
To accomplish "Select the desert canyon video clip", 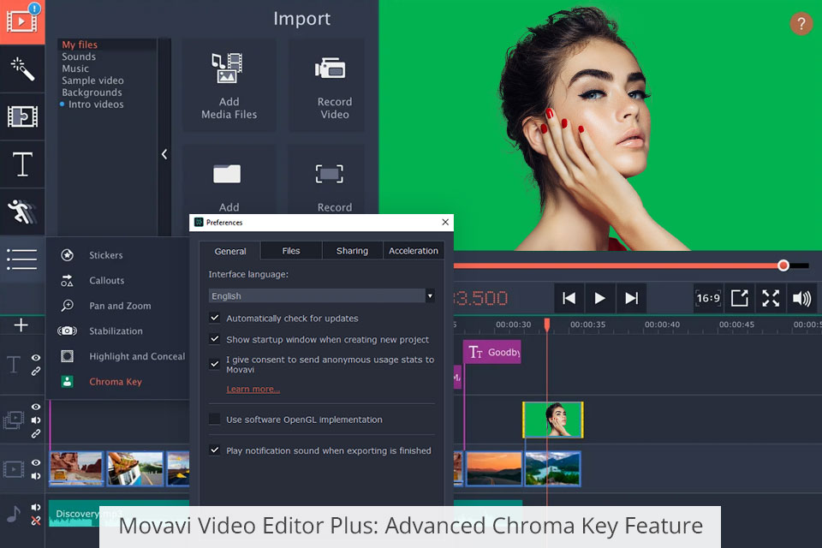I will click(x=76, y=468).
